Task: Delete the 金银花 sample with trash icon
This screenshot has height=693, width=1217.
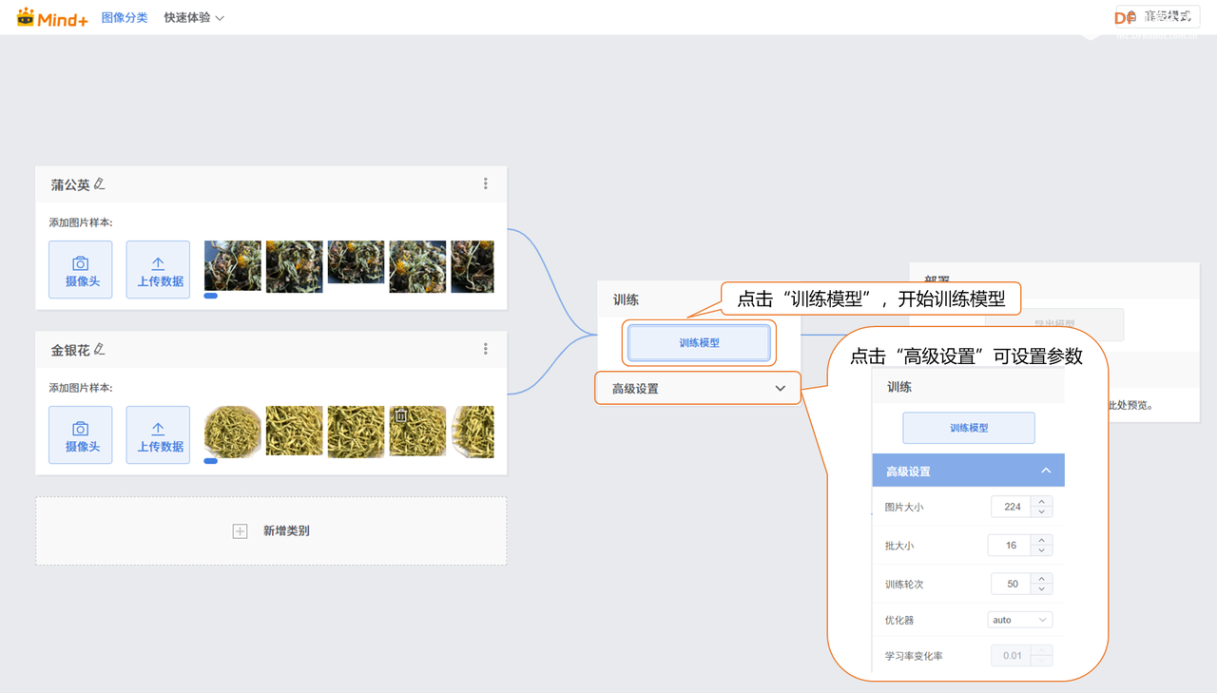Action: pyautogui.click(x=401, y=416)
